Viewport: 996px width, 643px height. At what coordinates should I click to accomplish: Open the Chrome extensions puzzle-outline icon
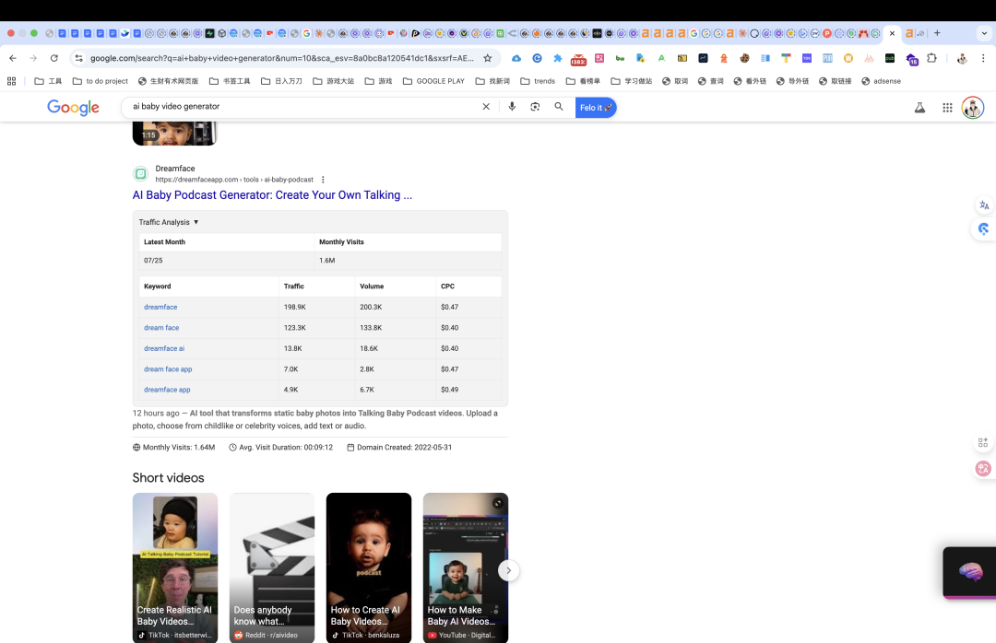coord(931,58)
